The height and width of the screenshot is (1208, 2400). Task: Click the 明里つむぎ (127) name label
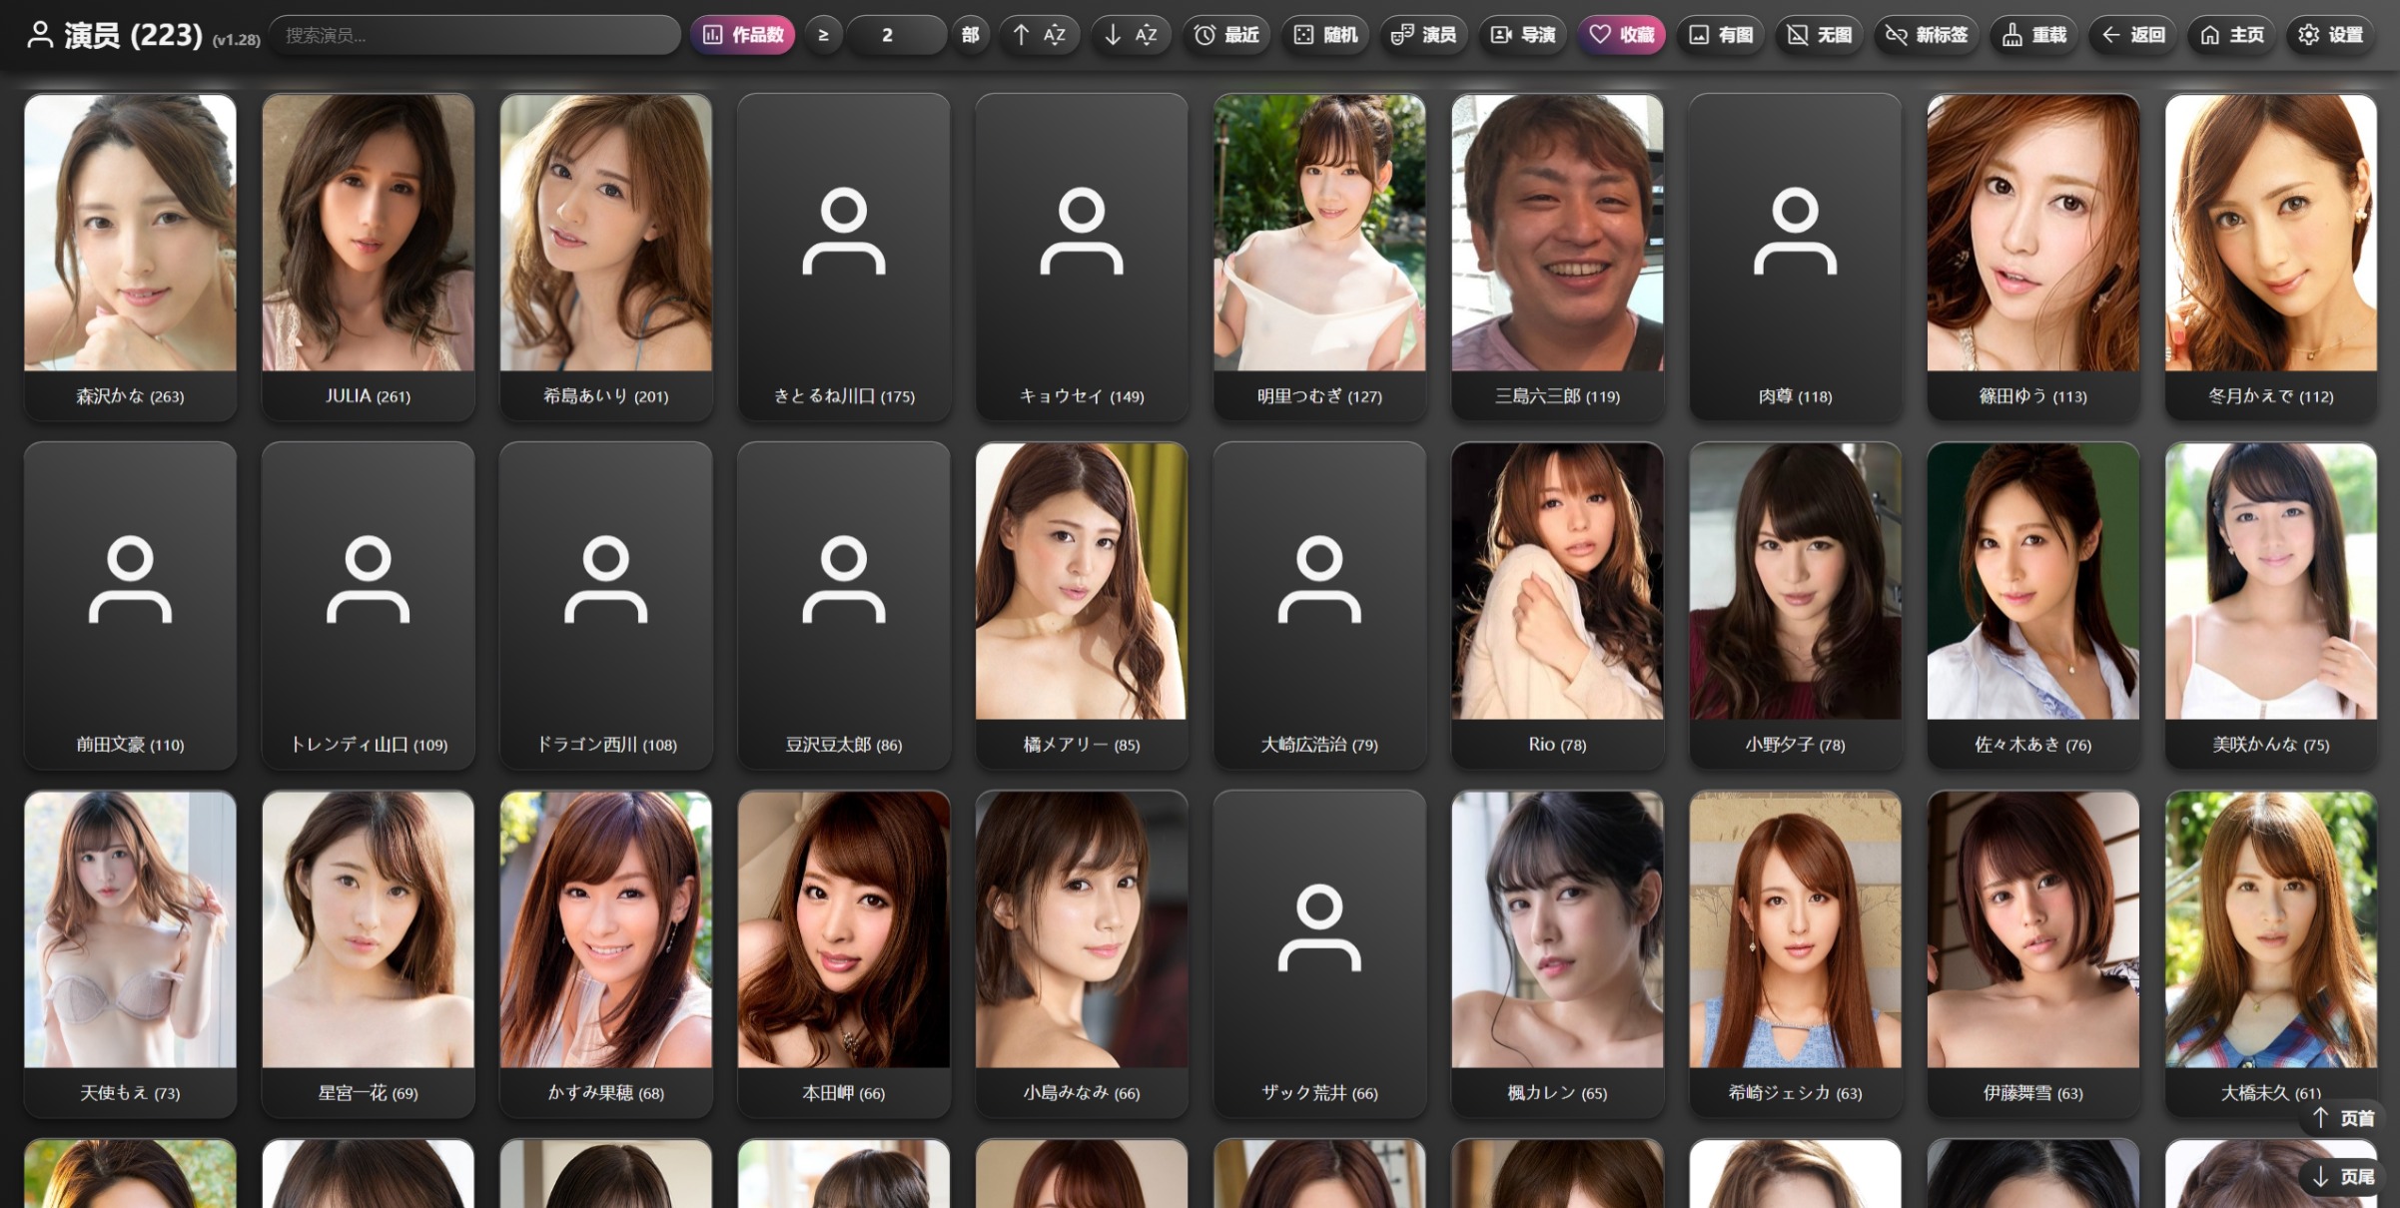click(x=1319, y=396)
